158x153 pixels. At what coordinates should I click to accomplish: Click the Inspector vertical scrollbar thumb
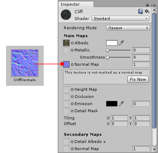pos(154,71)
